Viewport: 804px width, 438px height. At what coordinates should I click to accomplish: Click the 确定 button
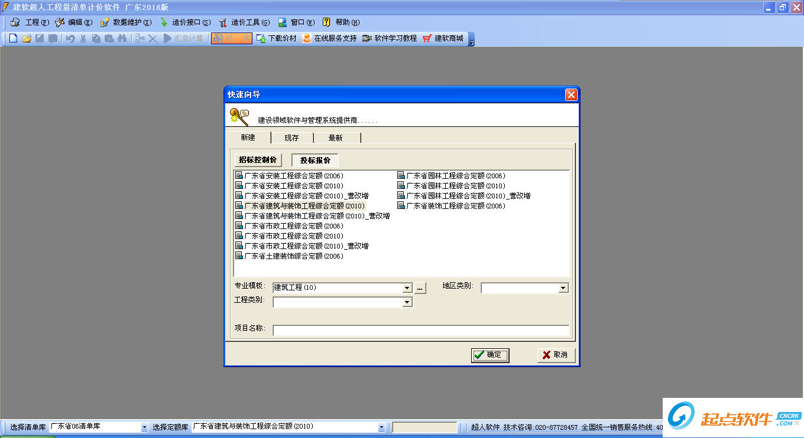(x=490, y=355)
